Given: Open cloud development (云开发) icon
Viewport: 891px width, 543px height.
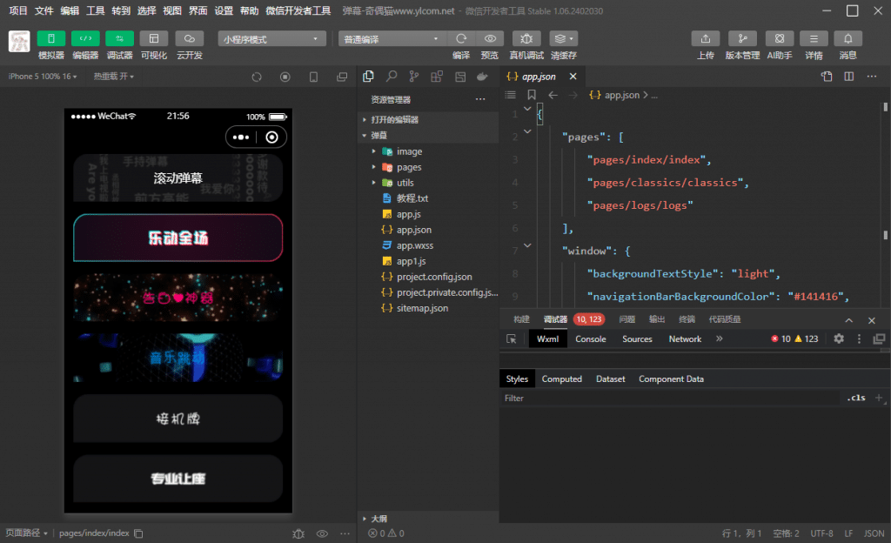Looking at the screenshot, I should 189,38.
